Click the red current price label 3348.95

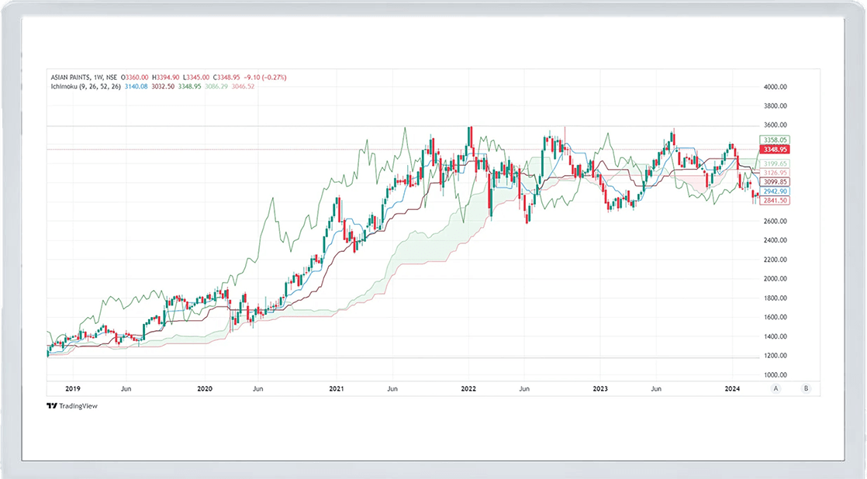(x=775, y=149)
